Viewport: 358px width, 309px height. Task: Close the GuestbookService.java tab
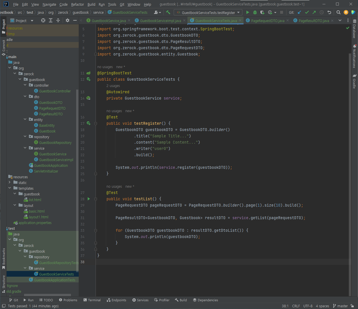(129, 20)
